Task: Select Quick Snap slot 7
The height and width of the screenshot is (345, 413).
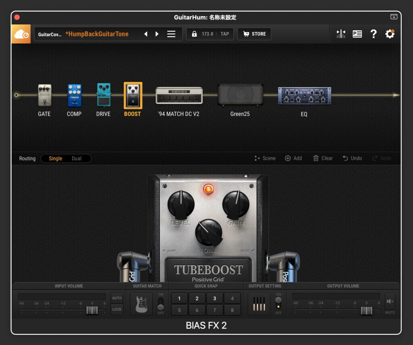Action: click(215, 310)
